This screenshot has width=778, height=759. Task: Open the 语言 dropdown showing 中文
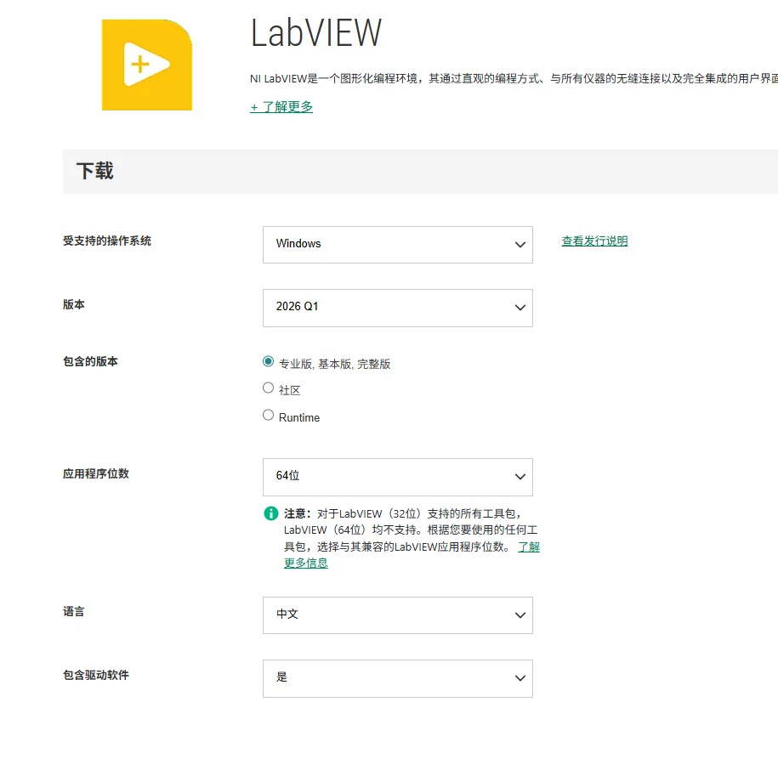tap(397, 615)
